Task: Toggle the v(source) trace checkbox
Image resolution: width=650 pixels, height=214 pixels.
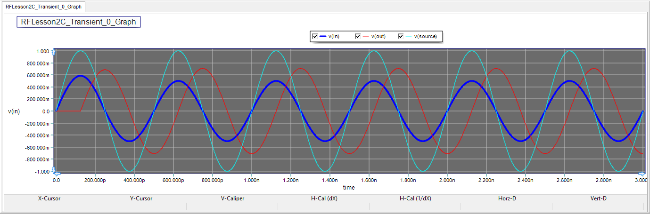Action: point(401,37)
